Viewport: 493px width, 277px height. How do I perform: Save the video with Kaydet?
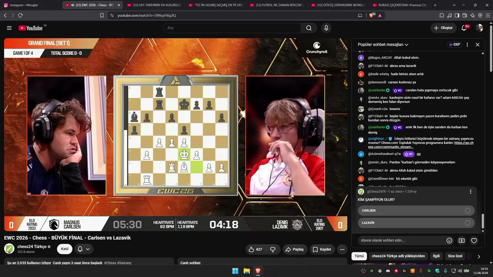(322, 249)
